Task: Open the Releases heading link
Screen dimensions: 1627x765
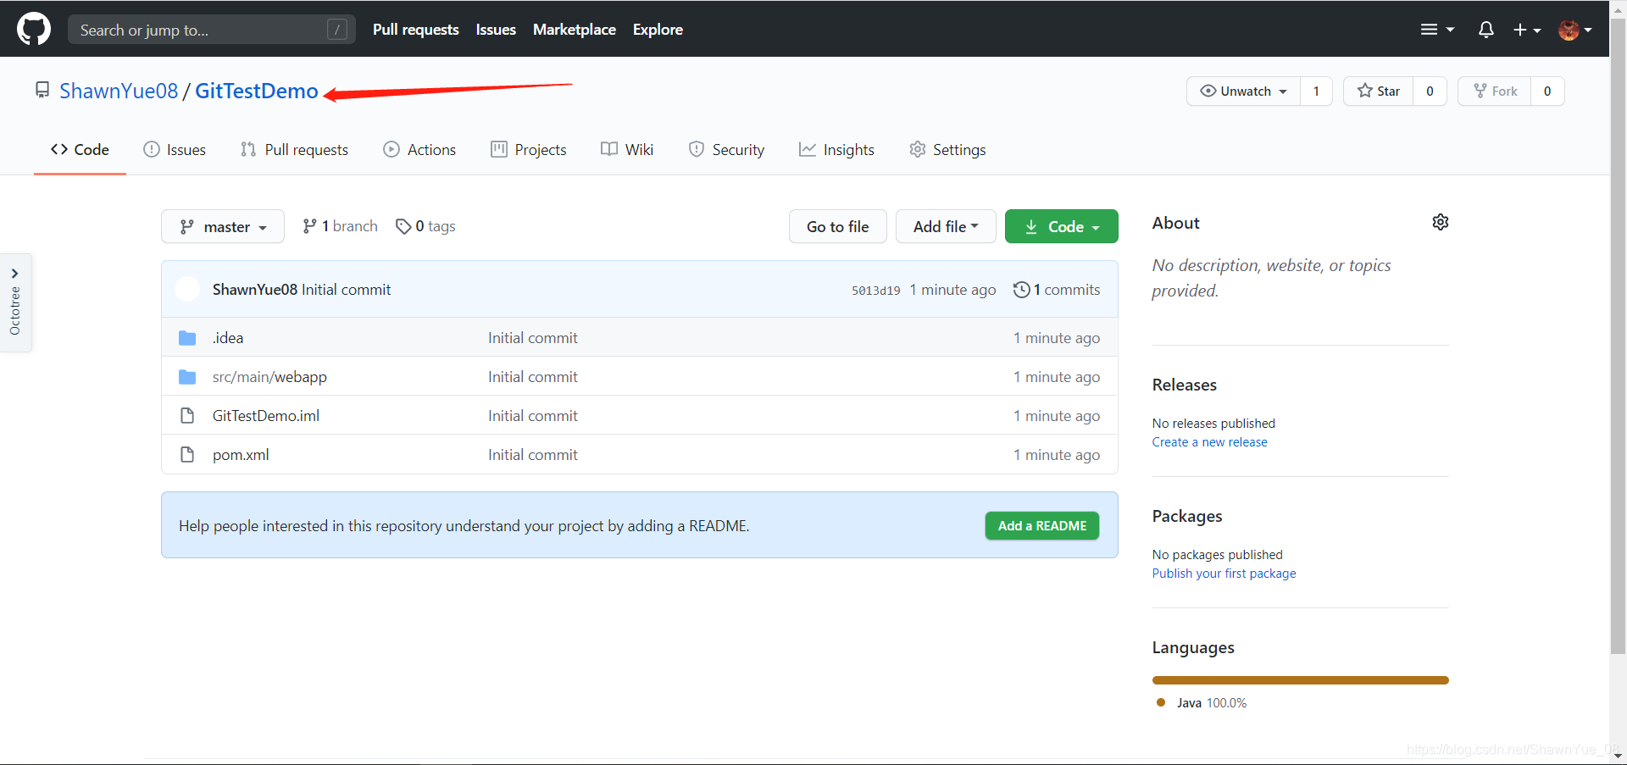Action: [x=1184, y=385]
